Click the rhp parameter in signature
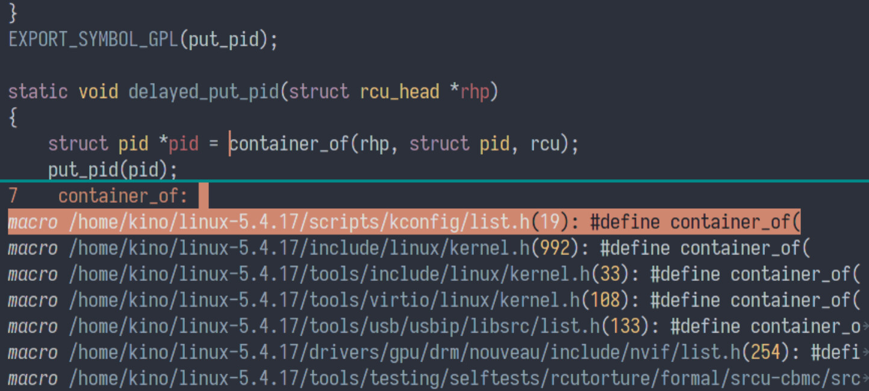The height and width of the screenshot is (391, 869). click(x=475, y=93)
